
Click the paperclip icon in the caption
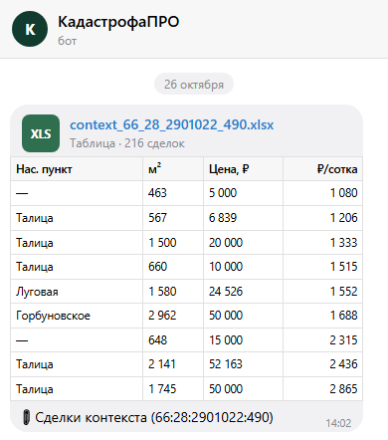click(26, 417)
